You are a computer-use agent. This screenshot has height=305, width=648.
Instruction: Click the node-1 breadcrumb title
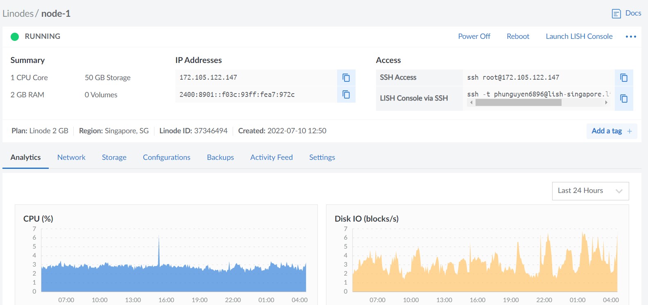click(56, 13)
